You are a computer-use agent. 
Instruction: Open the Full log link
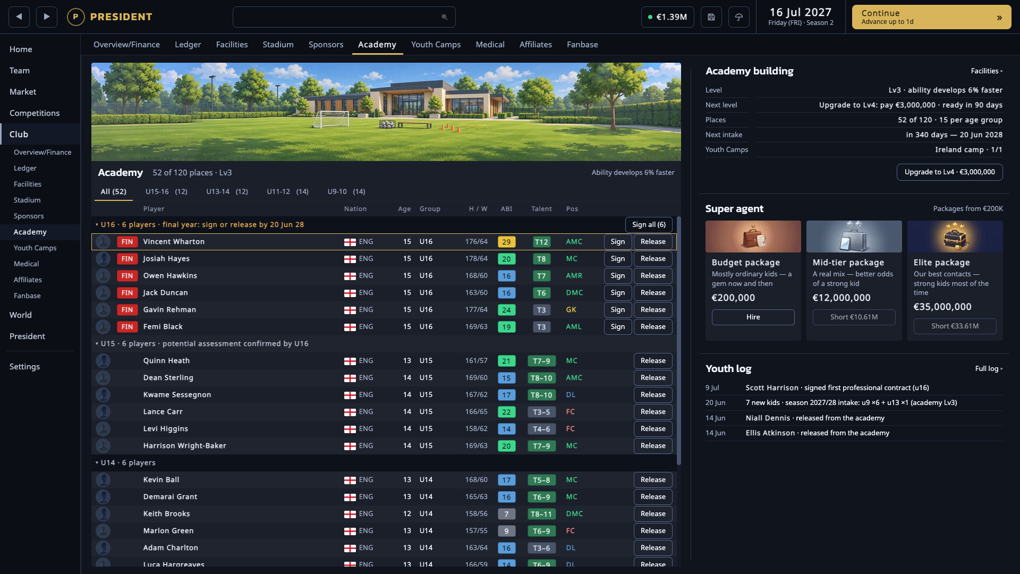tap(989, 369)
